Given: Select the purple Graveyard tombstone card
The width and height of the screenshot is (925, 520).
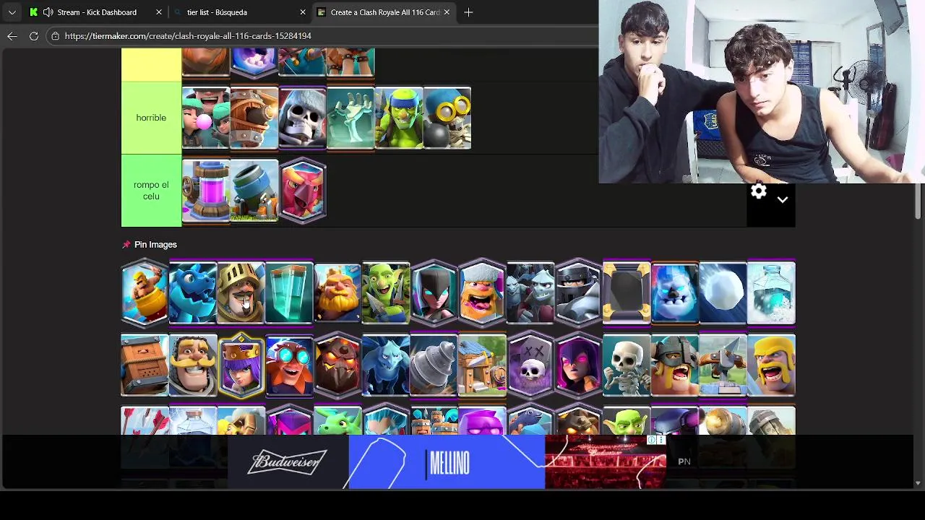Looking at the screenshot, I should point(530,365).
